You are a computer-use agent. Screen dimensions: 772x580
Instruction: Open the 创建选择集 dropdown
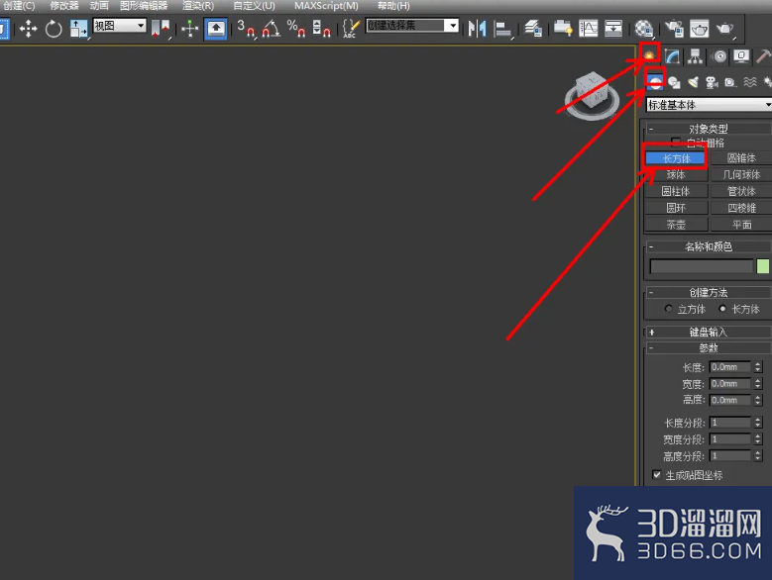coord(412,25)
